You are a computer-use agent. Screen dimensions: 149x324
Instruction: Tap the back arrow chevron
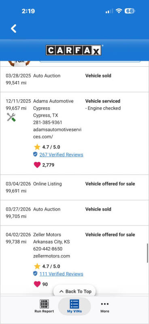tap(14, 28)
